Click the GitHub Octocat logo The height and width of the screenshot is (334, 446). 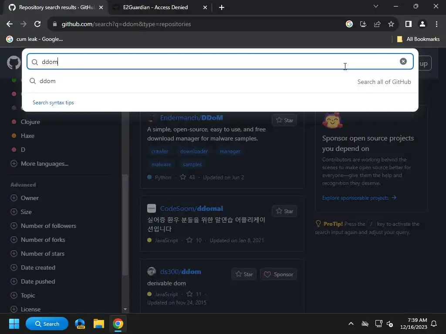(14, 63)
